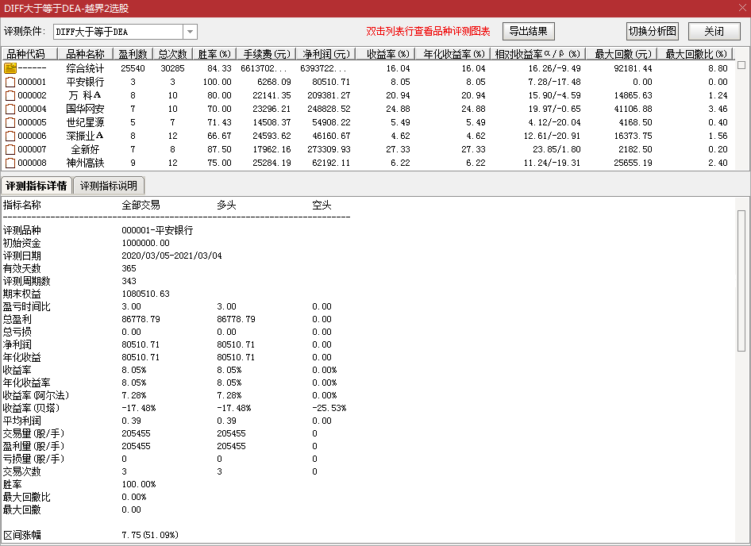The width and height of the screenshot is (751, 546).
Task: Click 空头 column heading in details
Action: [322, 205]
